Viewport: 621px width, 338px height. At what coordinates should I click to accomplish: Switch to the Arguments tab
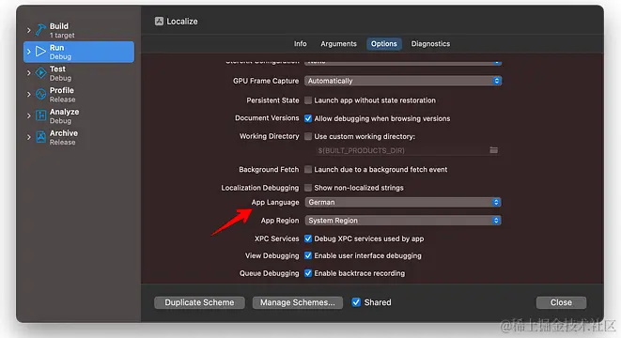[338, 44]
